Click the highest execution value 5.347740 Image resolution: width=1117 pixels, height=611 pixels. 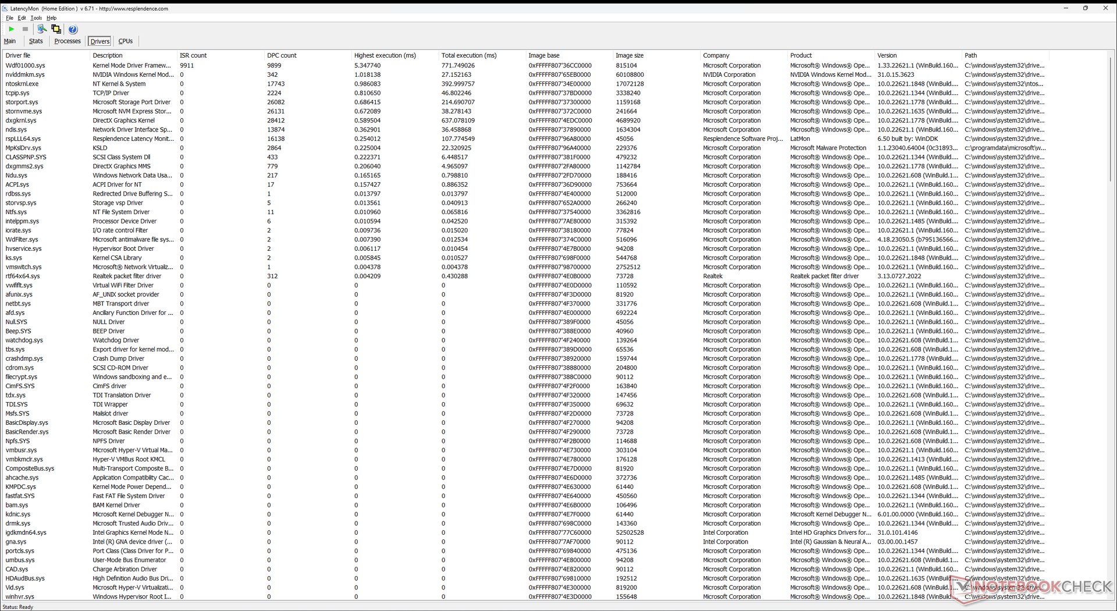pyautogui.click(x=368, y=66)
